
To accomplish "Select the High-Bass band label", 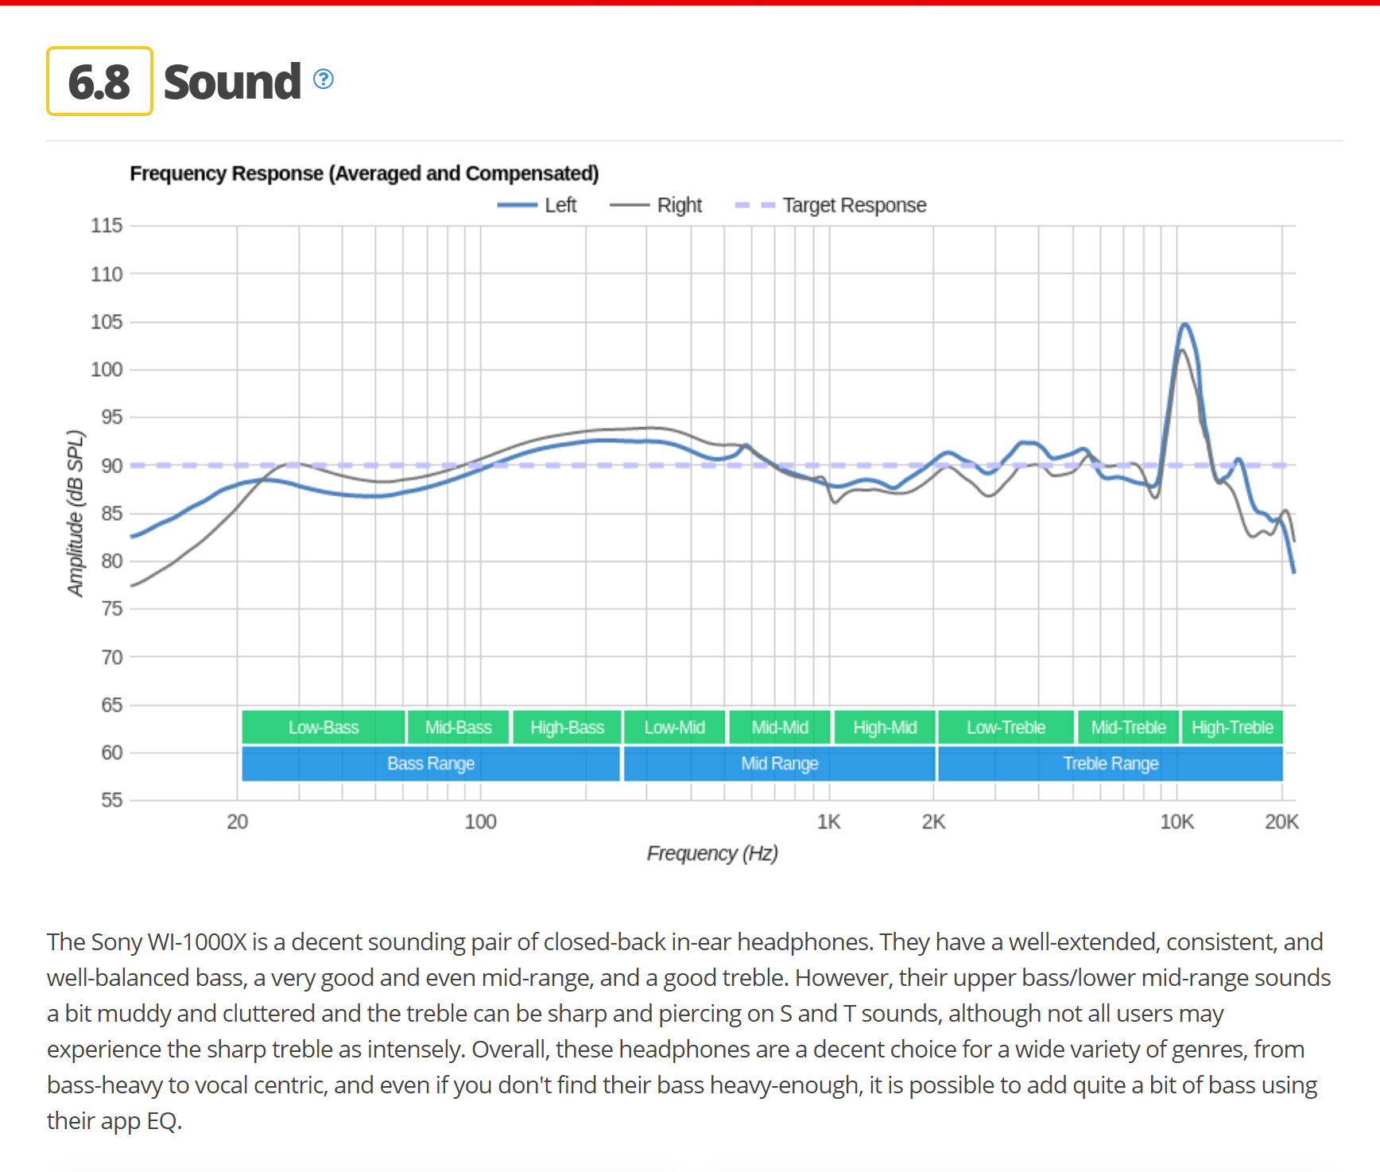I will 567,727.
